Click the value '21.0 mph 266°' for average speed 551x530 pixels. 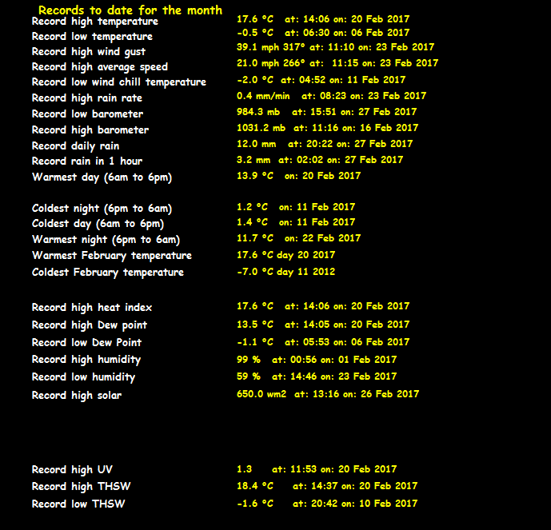(270, 63)
